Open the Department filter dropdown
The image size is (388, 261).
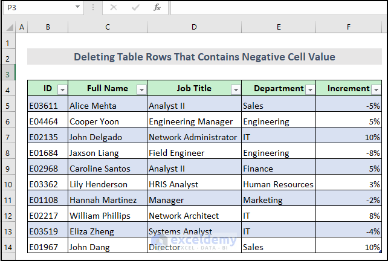(x=310, y=89)
